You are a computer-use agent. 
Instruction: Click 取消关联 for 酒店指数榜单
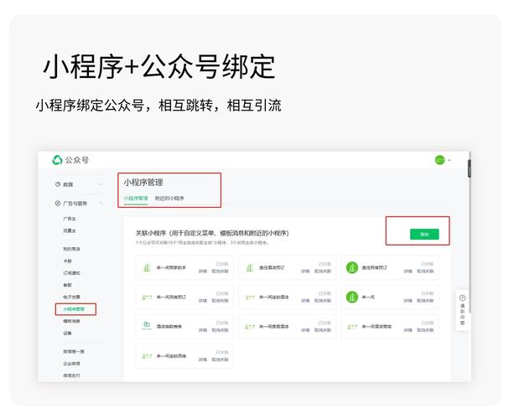pyautogui.click(x=220, y=330)
